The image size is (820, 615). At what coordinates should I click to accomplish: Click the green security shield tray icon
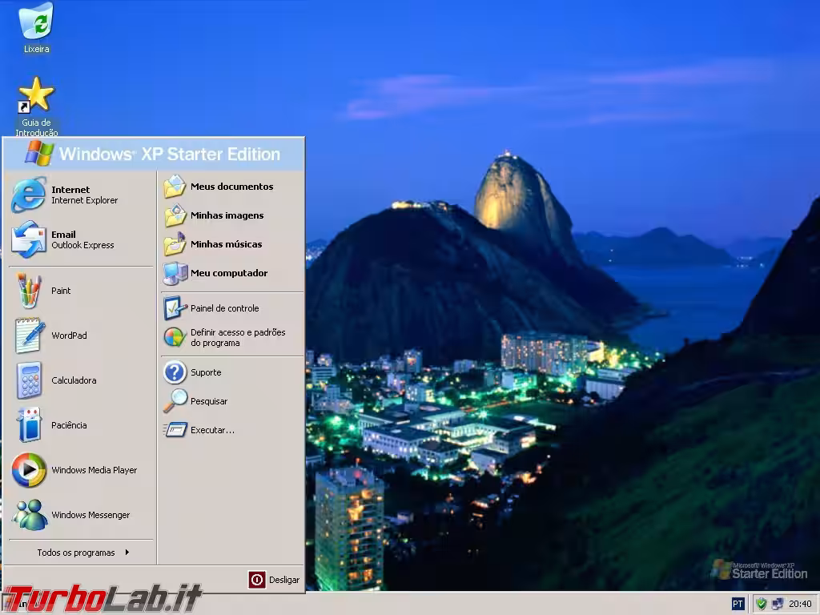click(x=761, y=603)
